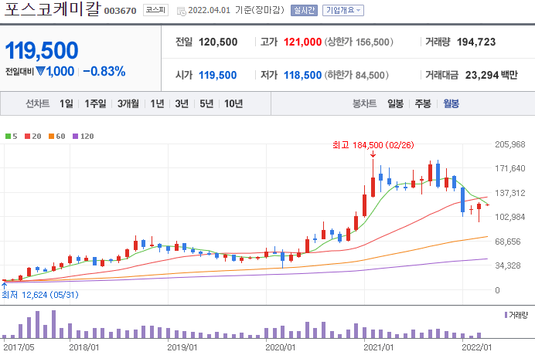Click the 코스피 market badge

155,10
